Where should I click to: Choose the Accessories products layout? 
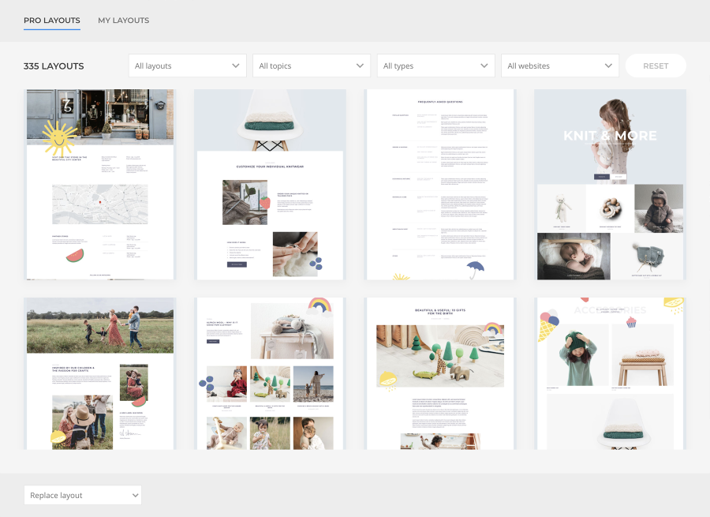610,374
